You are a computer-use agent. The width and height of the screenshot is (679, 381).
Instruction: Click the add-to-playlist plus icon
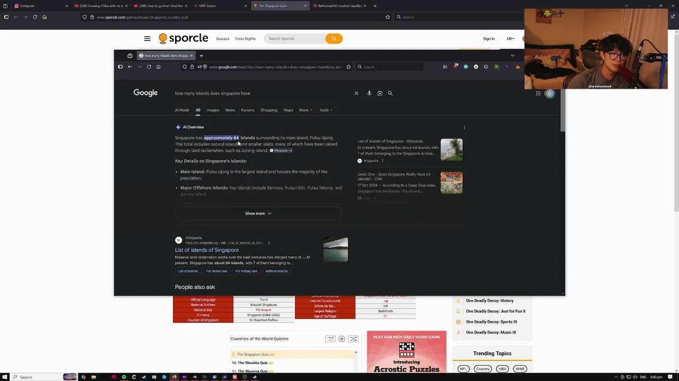(342, 339)
